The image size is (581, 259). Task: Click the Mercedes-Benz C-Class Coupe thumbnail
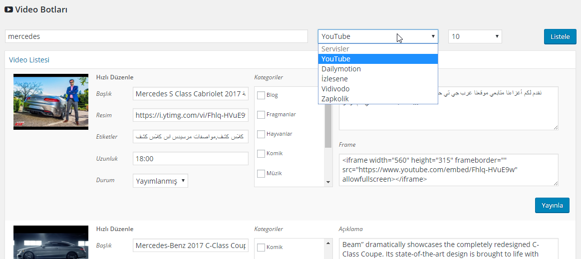click(x=51, y=243)
